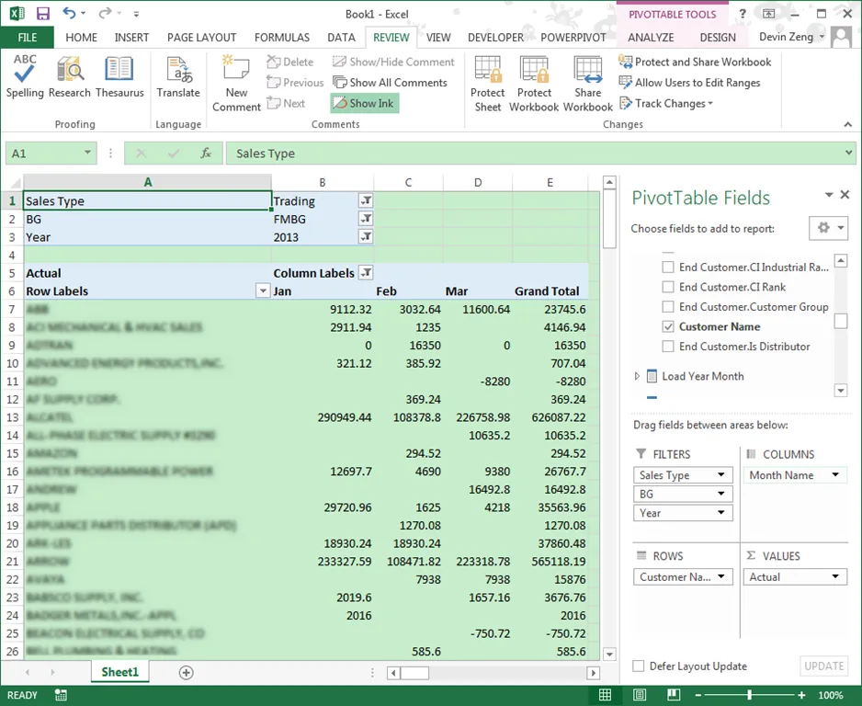Click the Select All corner of the grid

point(12,183)
